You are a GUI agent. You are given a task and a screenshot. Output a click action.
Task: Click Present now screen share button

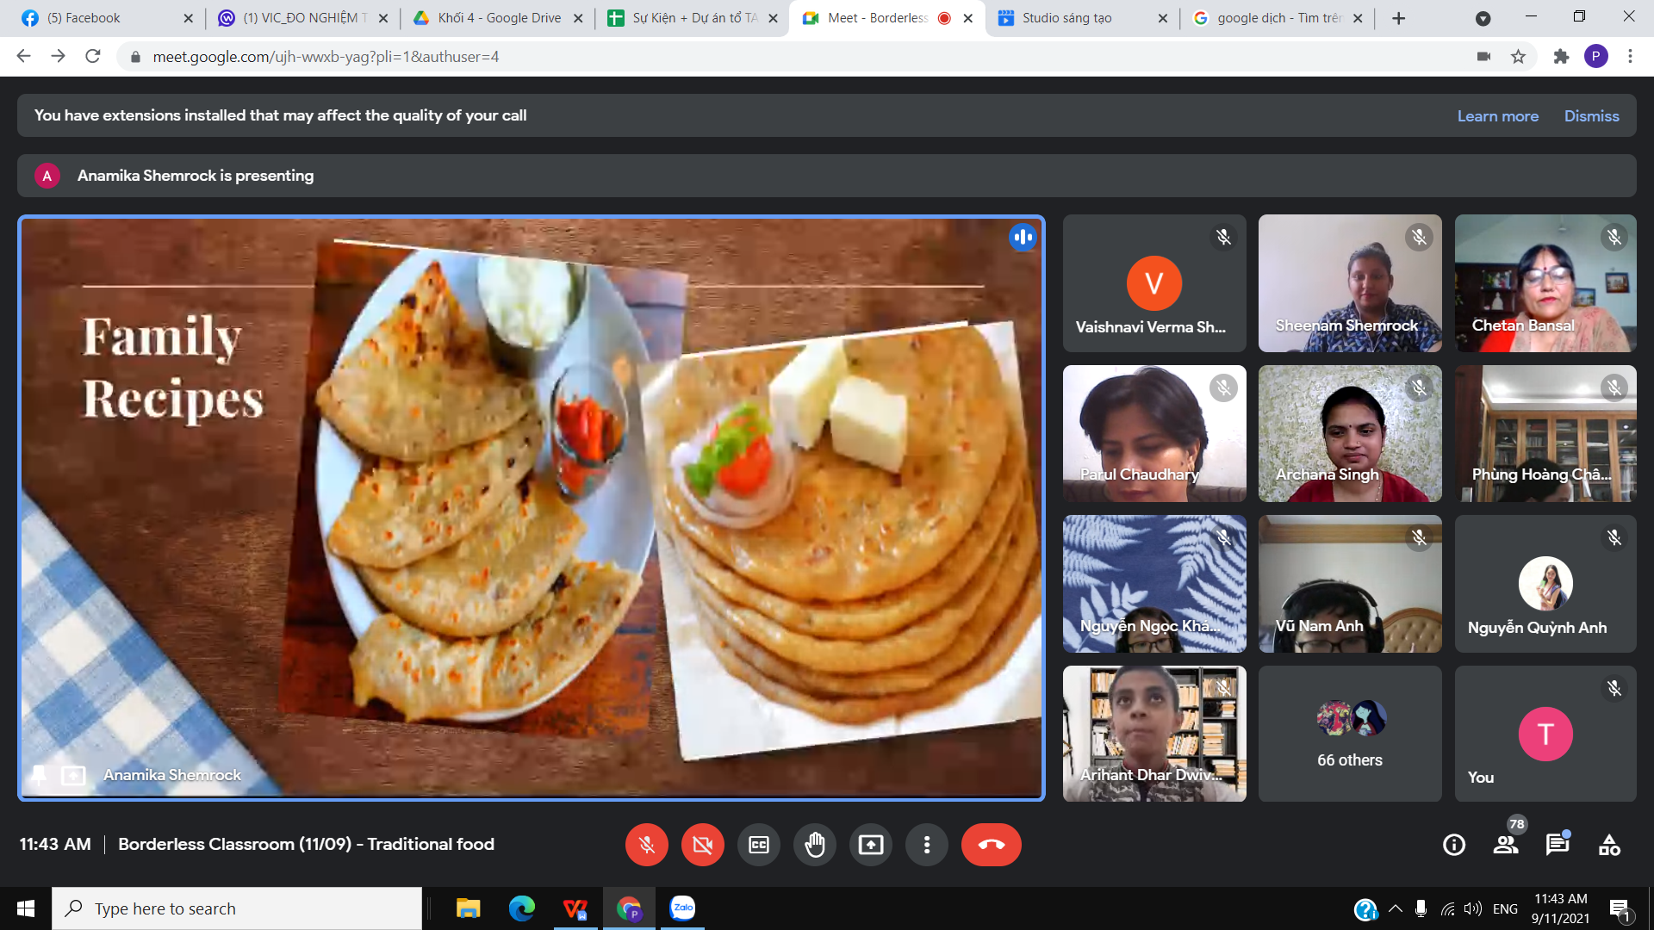[871, 845]
